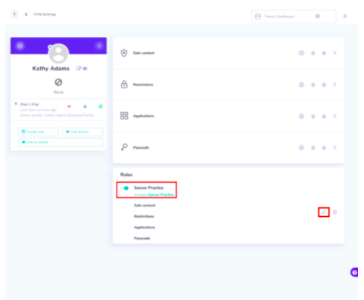Viewport: 364px width, 300px height.
Task: Open the gear settings icon on profile card
Action: click(20, 46)
